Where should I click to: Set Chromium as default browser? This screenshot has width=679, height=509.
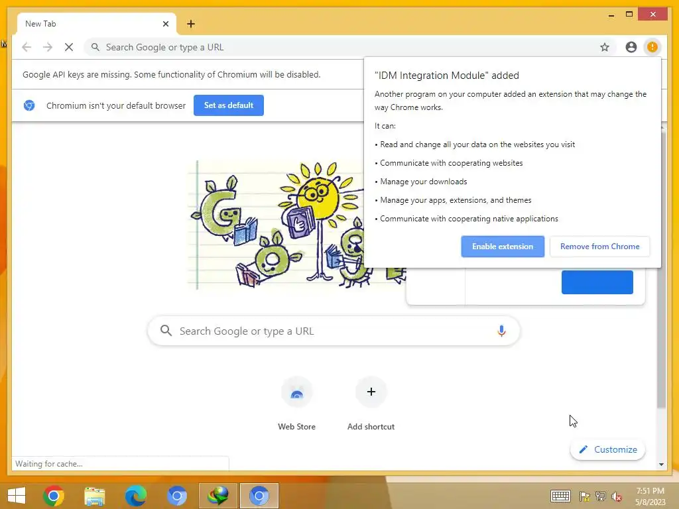pos(229,105)
